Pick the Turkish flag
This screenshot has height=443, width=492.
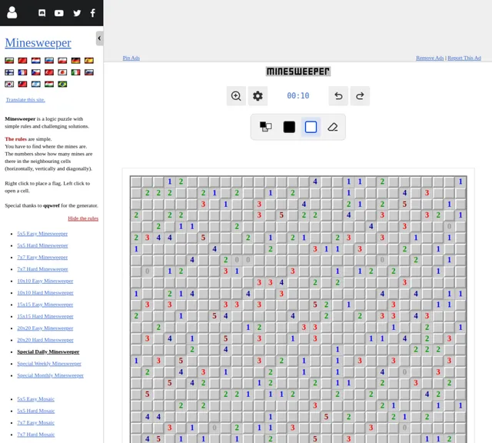49,72
